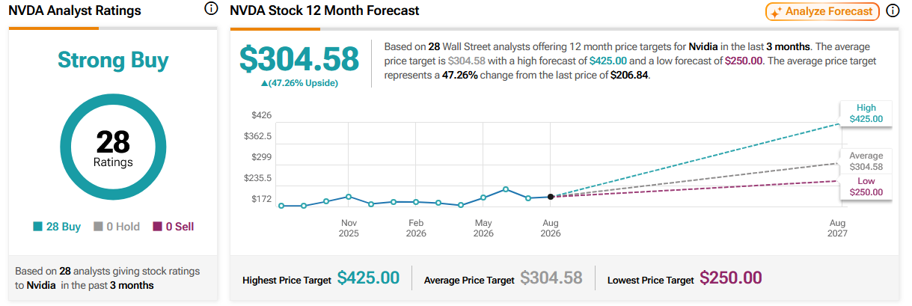
Task: Select the High $425.00 forecast tag
Action: tap(866, 113)
